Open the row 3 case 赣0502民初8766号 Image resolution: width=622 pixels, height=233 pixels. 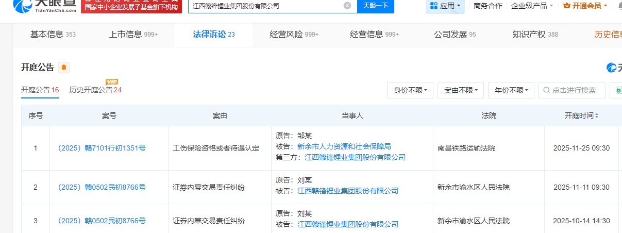pos(101,221)
